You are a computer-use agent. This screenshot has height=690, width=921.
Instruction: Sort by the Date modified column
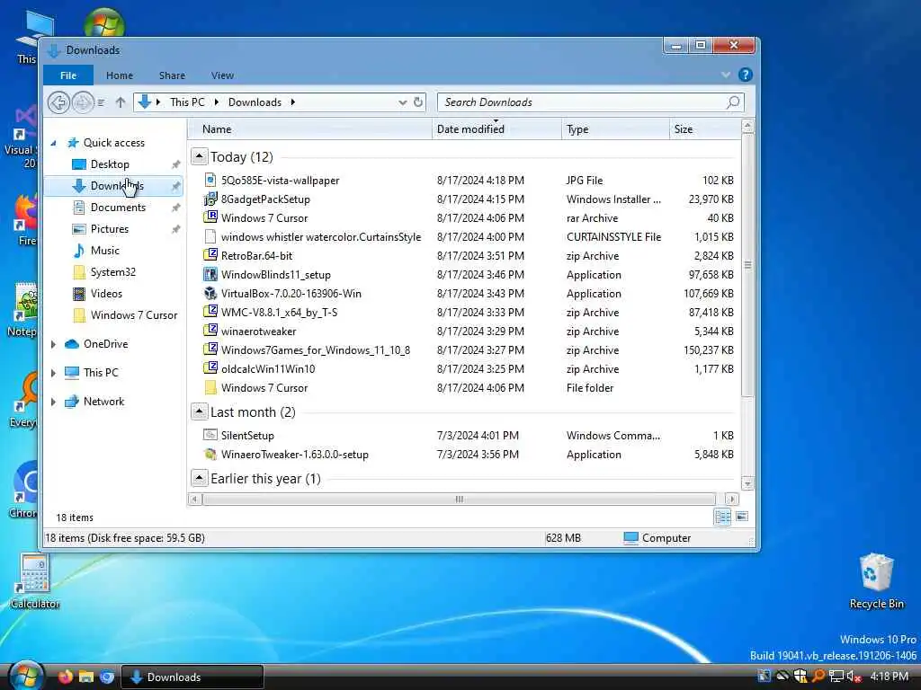click(x=496, y=129)
